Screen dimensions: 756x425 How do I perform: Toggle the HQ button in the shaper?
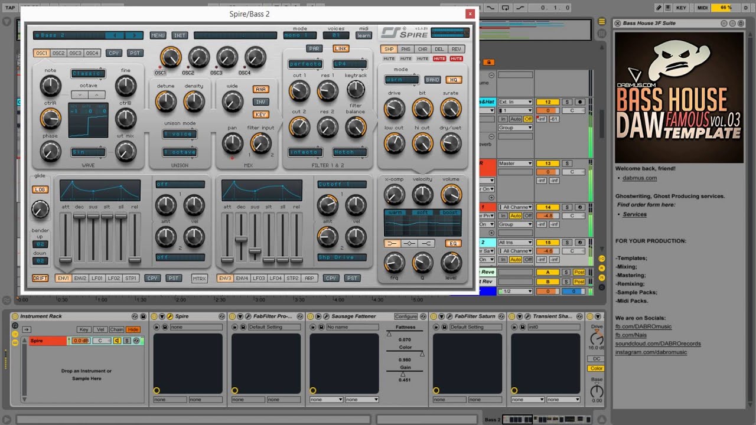click(x=454, y=80)
